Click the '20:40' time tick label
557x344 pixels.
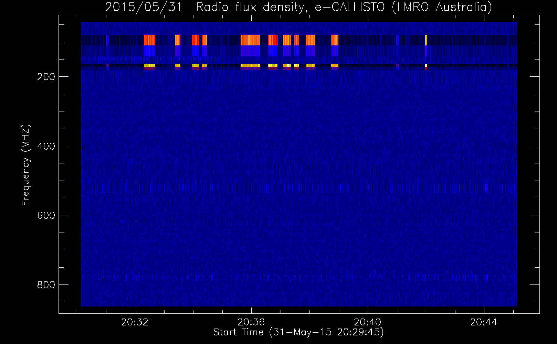click(x=368, y=322)
